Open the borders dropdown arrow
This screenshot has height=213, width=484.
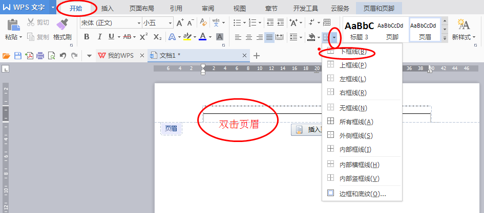(334, 38)
